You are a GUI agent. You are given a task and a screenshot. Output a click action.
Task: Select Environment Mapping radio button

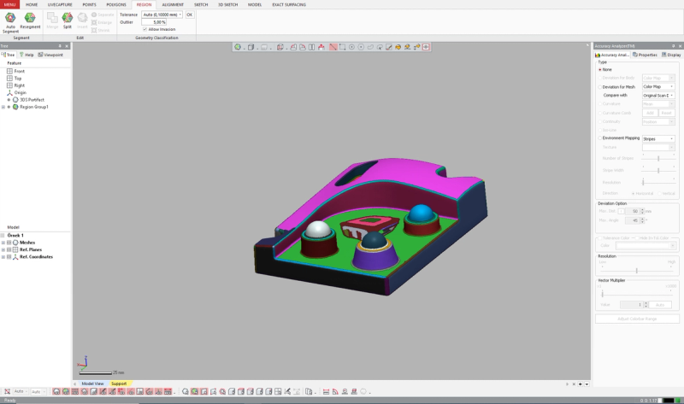[x=600, y=138]
